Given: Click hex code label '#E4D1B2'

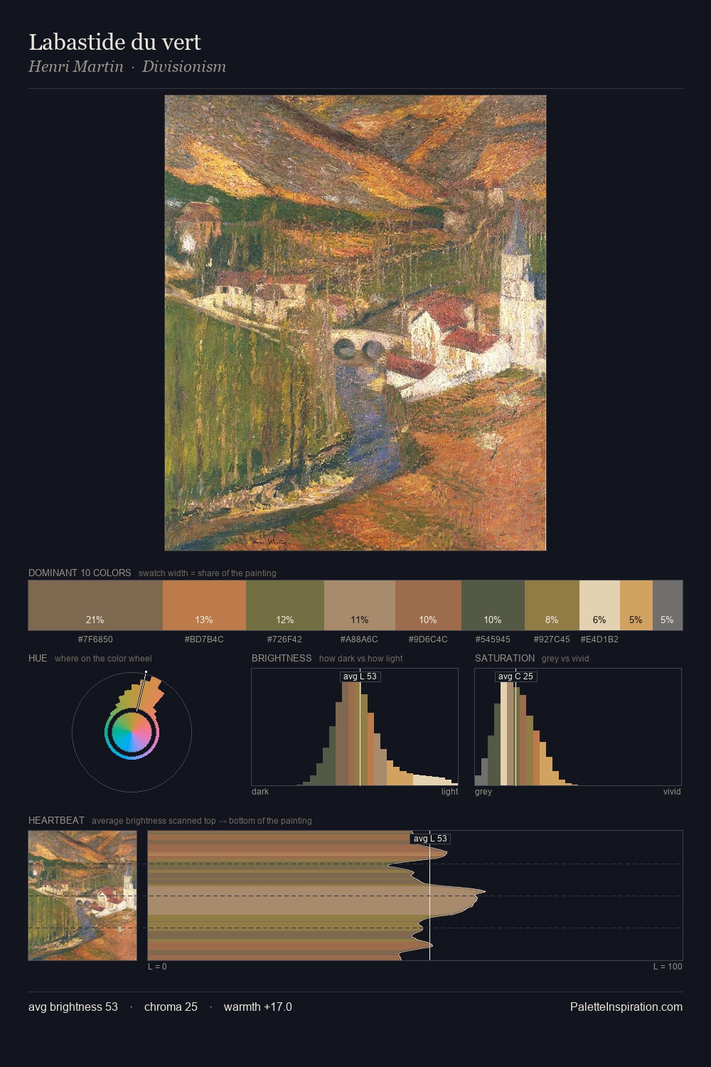Looking at the screenshot, I should [x=599, y=639].
